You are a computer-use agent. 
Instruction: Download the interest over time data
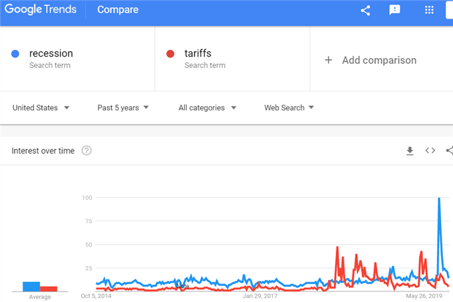[410, 151]
